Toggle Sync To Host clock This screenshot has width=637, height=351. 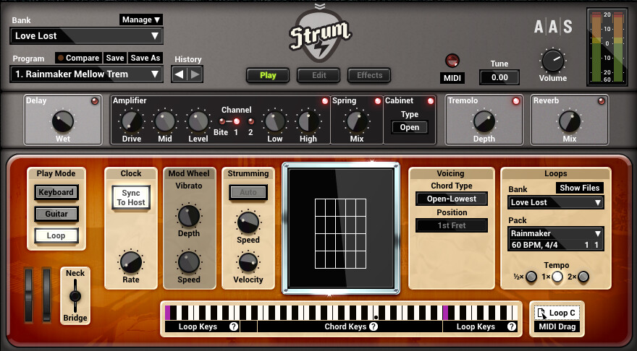click(x=131, y=198)
